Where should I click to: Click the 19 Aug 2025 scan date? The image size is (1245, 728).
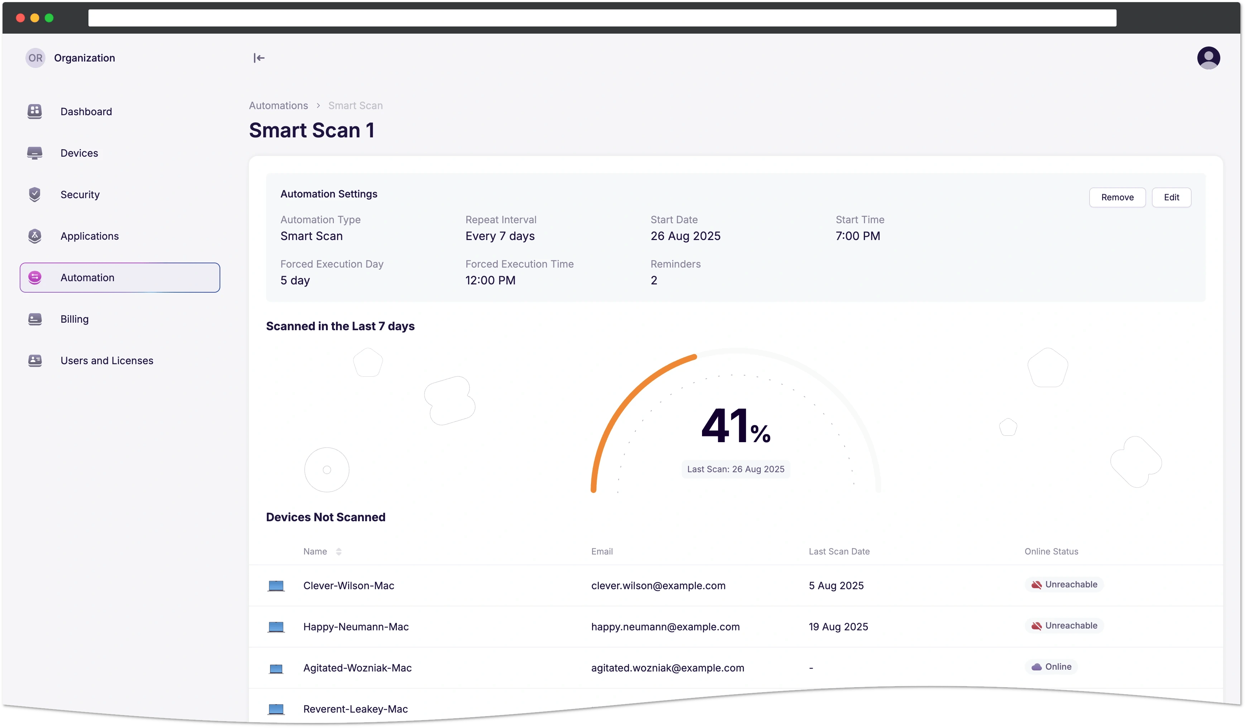pyautogui.click(x=838, y=627)
